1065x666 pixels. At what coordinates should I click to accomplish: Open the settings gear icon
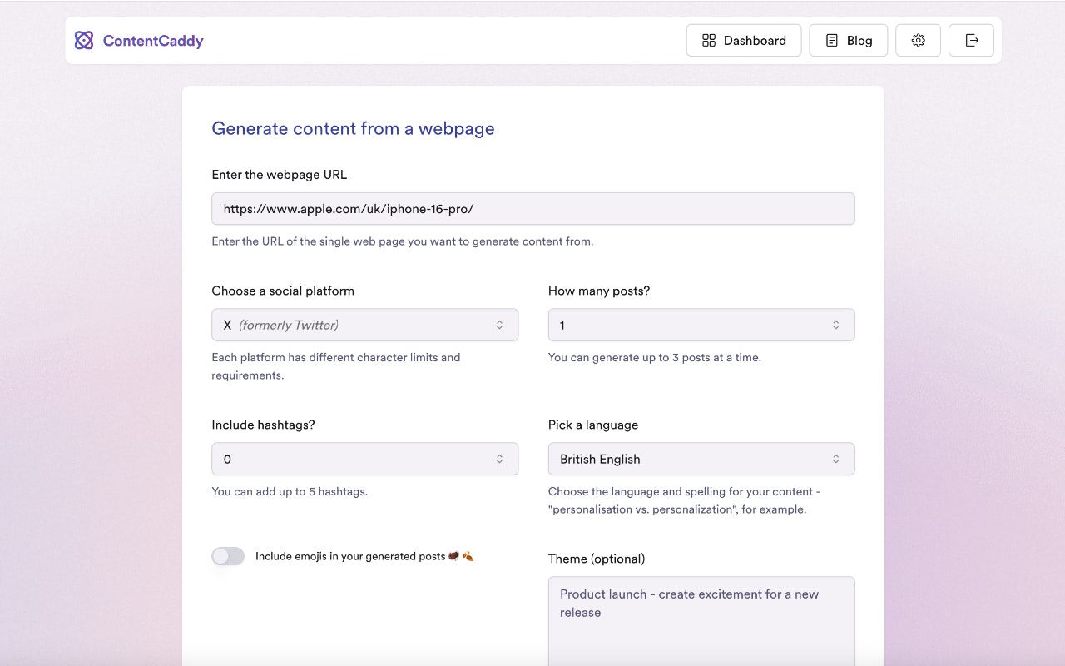pos(918,40)
